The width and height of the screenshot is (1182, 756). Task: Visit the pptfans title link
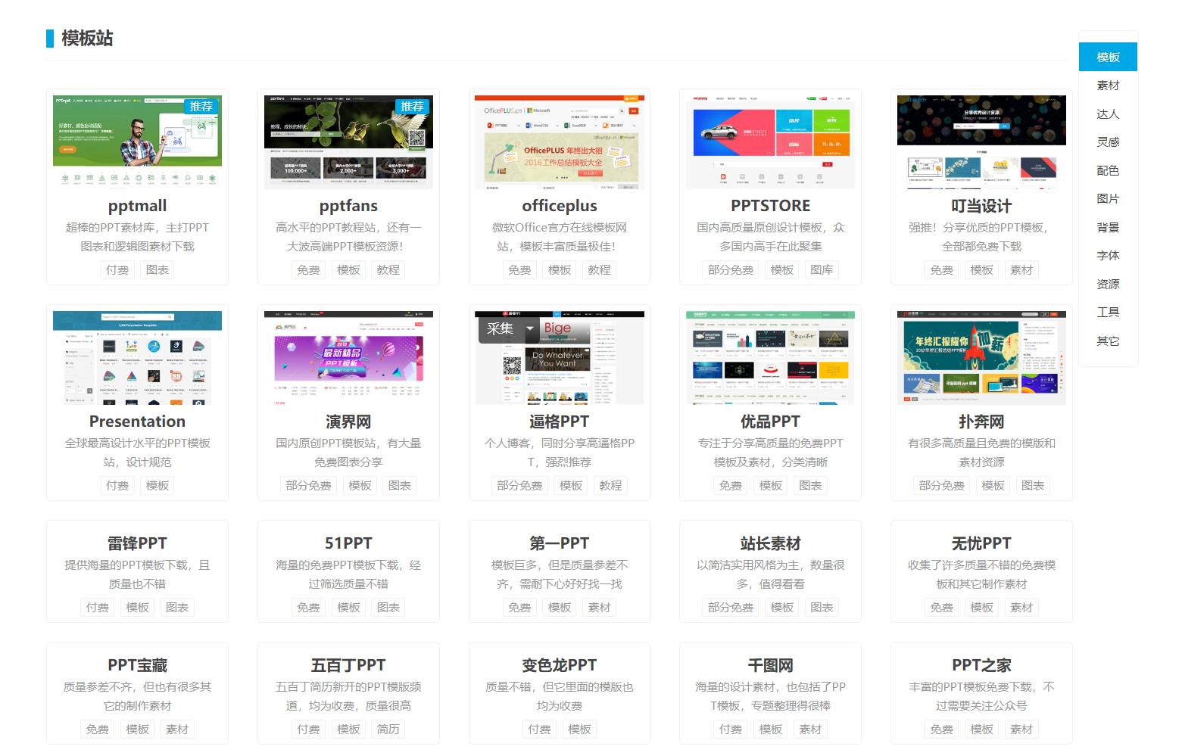(348, 206)
